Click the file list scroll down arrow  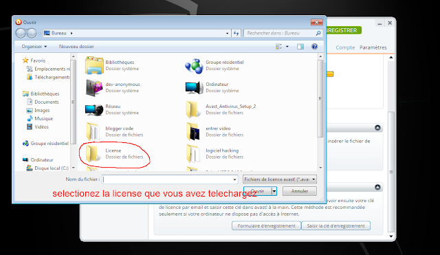tap(320, 168)
